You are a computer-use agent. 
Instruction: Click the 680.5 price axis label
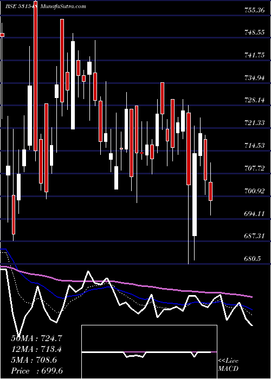(253, 259)
